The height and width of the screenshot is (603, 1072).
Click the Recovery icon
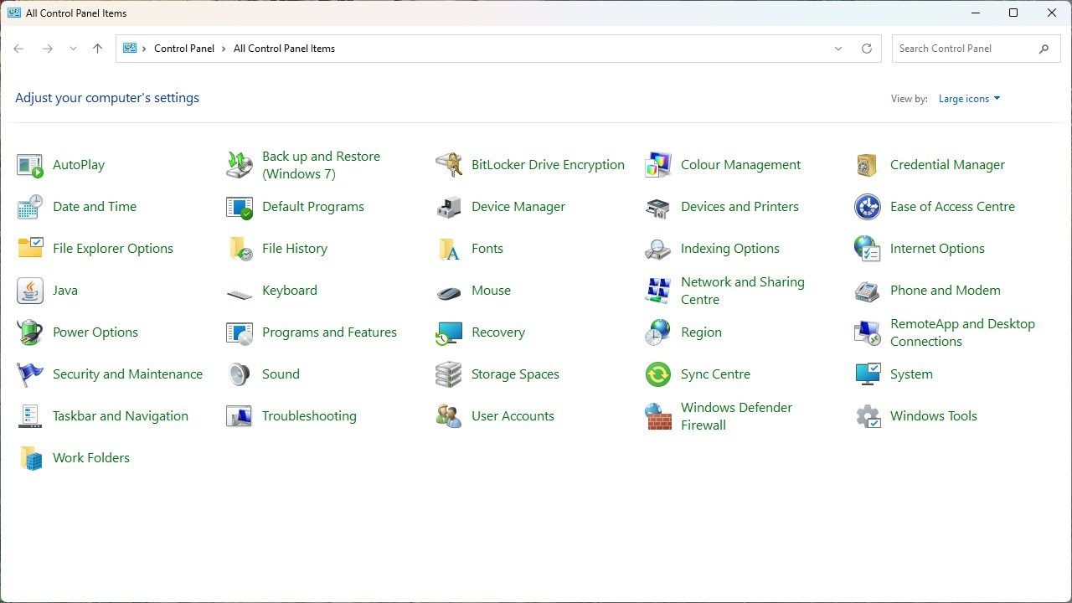(449, 332)
